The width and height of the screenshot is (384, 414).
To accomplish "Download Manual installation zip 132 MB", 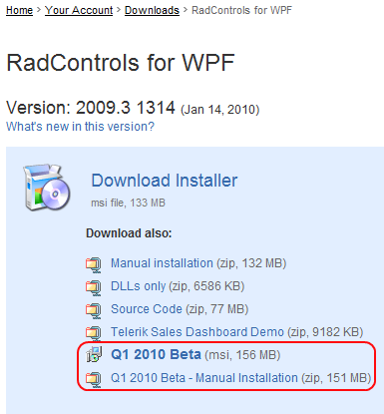I will tap(198, 263).
